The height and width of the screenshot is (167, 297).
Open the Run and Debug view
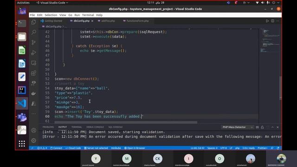pos(34,52)
